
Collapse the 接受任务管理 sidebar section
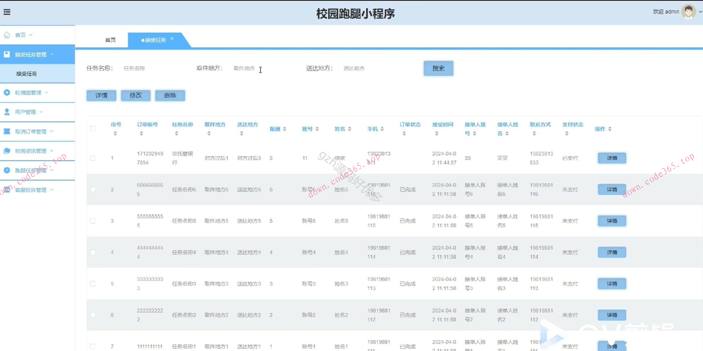coord(52,54)
